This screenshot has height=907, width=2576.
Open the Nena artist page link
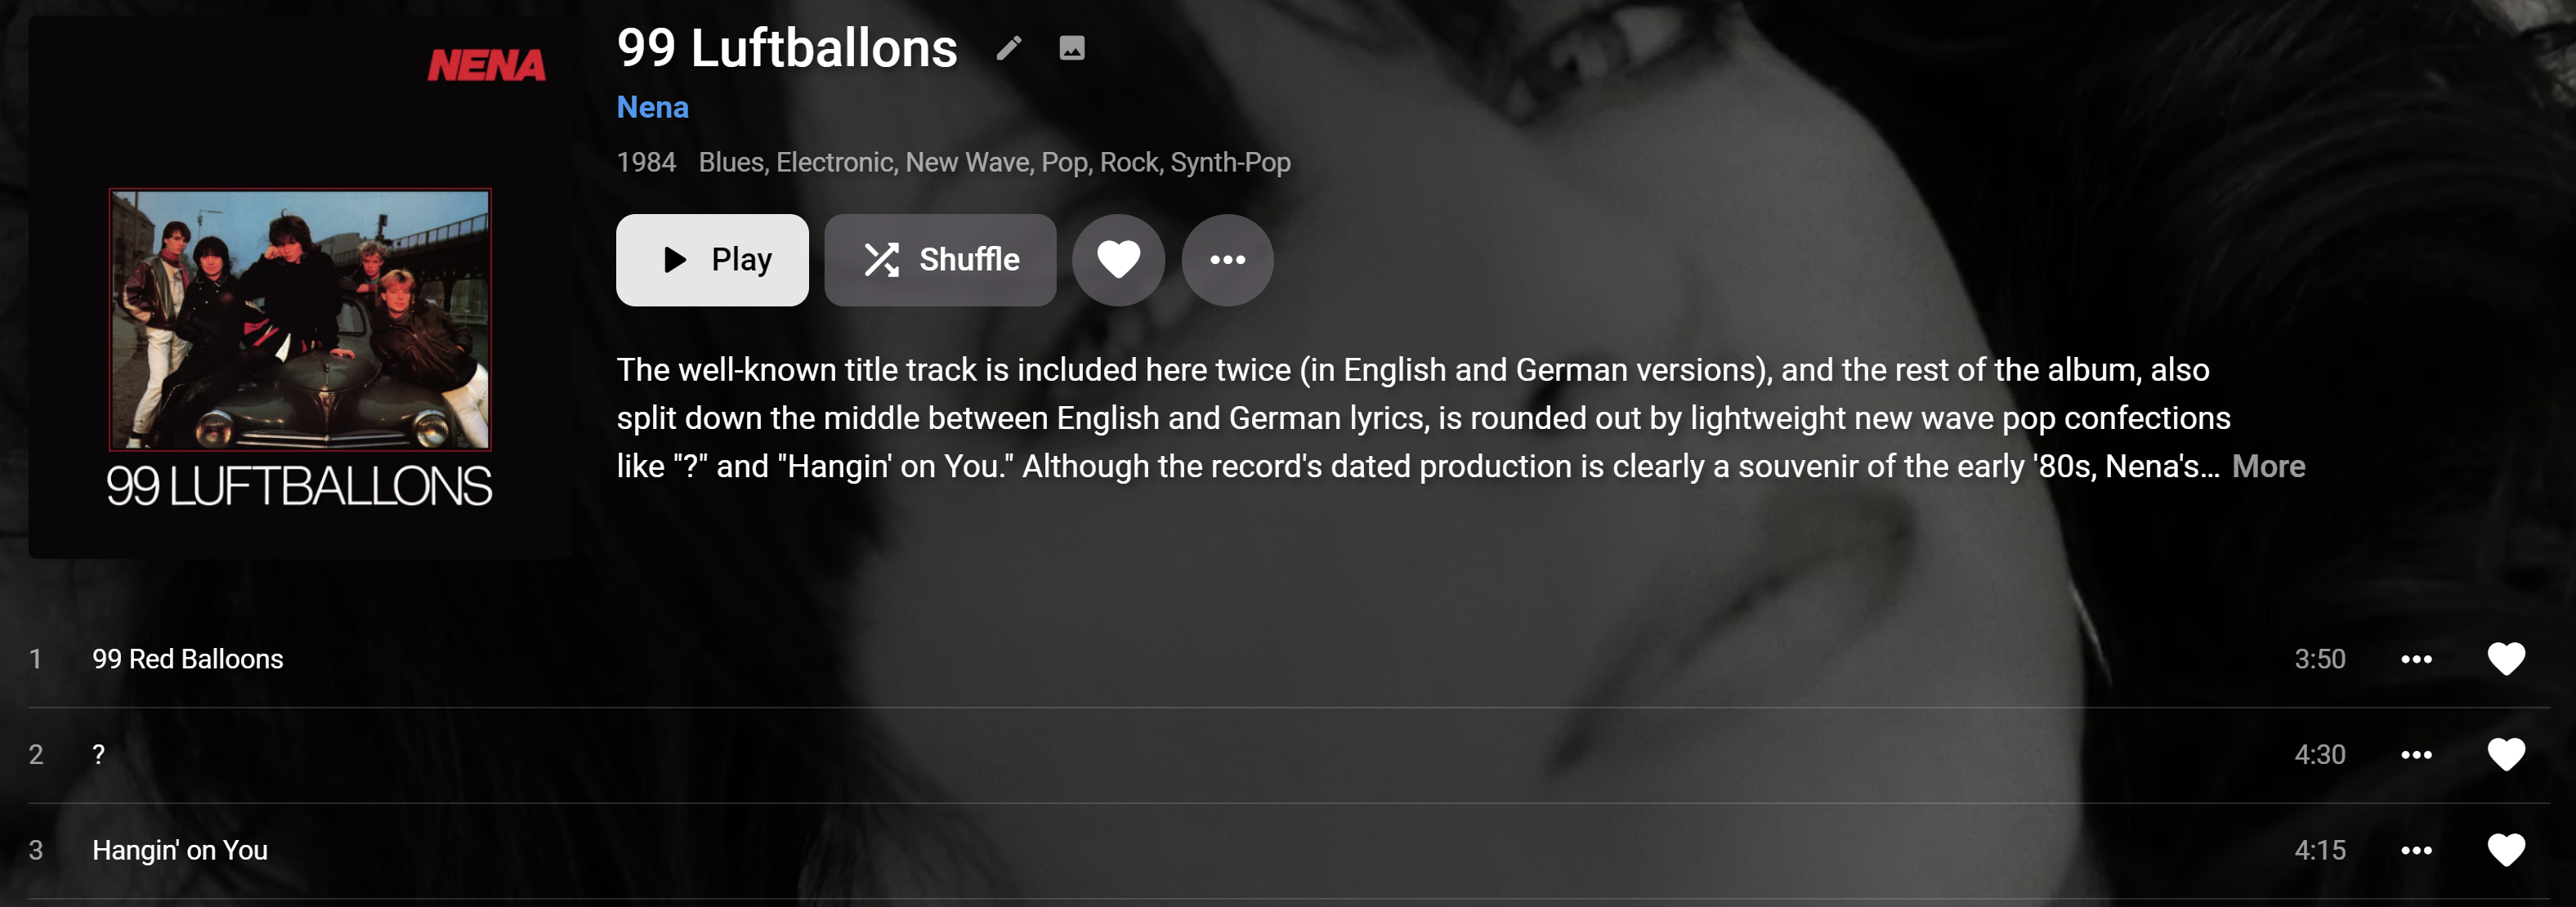(652, 107)
